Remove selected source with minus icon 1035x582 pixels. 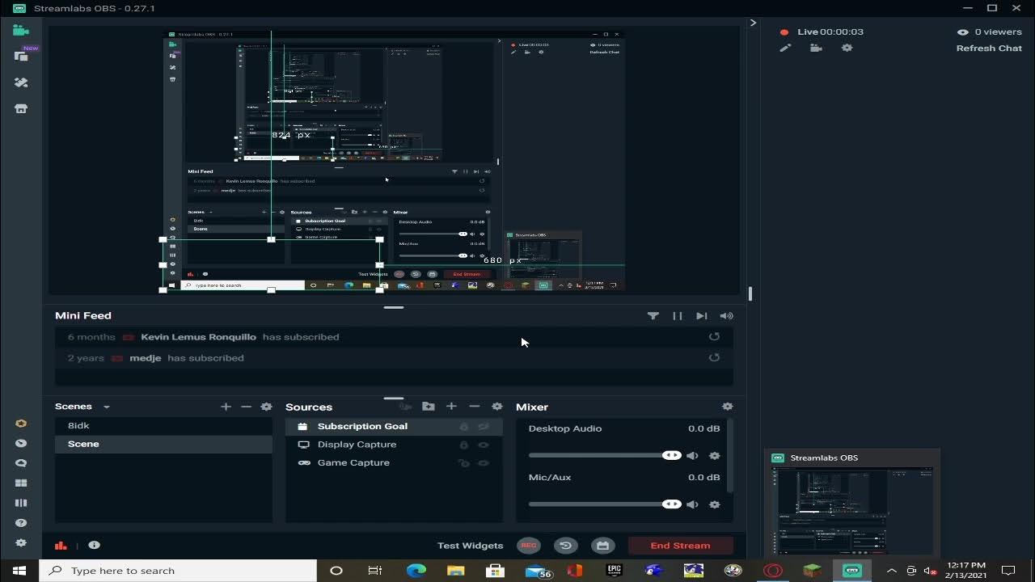[475, 407]
